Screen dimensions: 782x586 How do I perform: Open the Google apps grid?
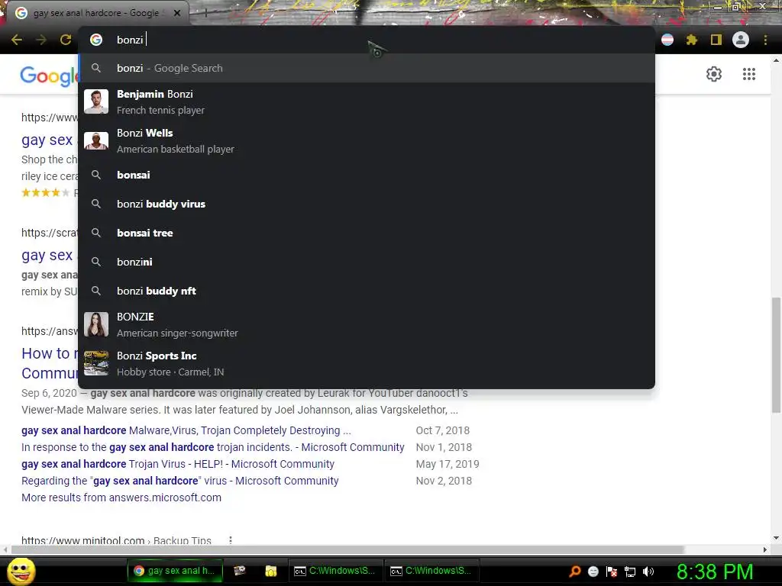[749, 74]
